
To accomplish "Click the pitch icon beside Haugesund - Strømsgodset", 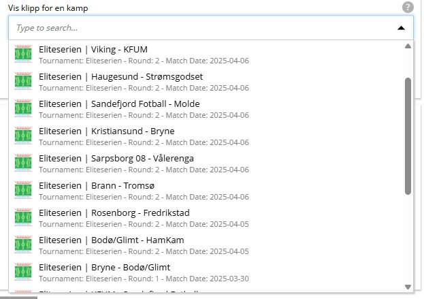I will pos(23,81).
